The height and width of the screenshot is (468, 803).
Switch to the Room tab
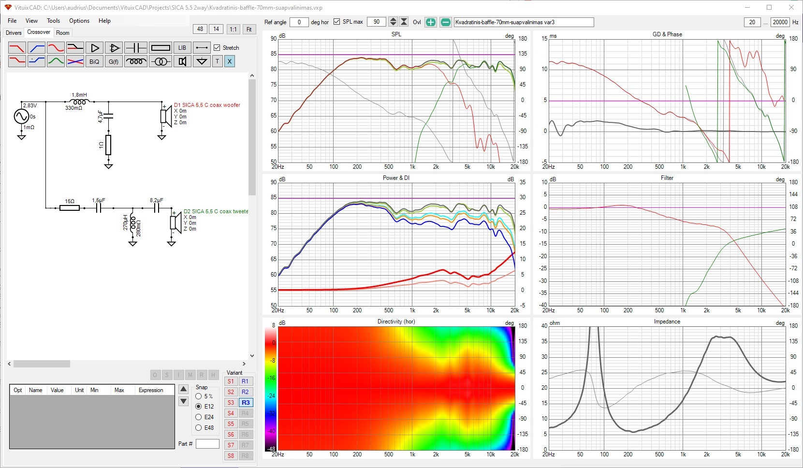[63, 33]
